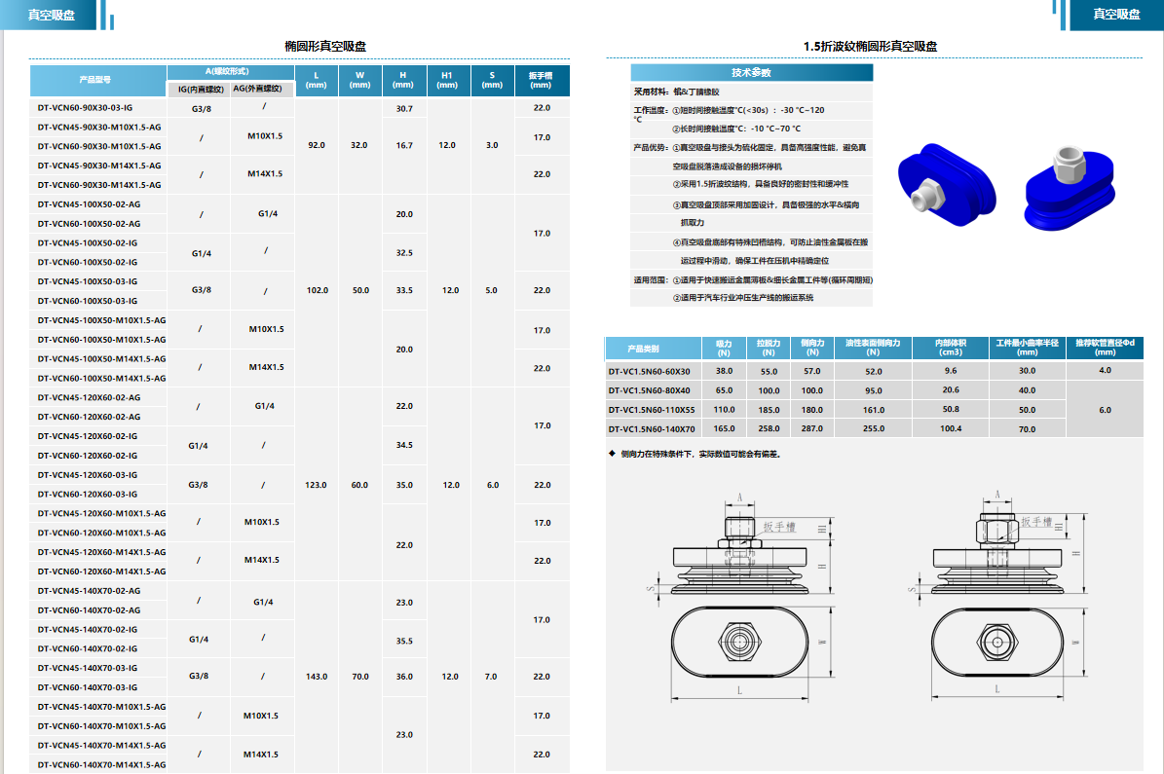Click the '内部体积 (cm3)' column header

(x=951, y=348)
